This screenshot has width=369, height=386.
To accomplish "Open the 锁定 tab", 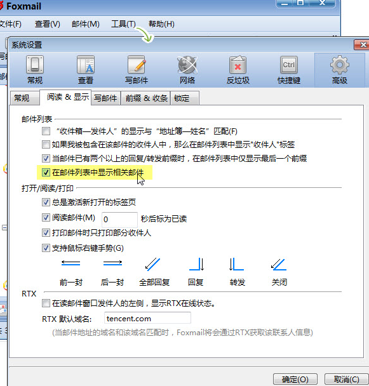I will [184, 98].
